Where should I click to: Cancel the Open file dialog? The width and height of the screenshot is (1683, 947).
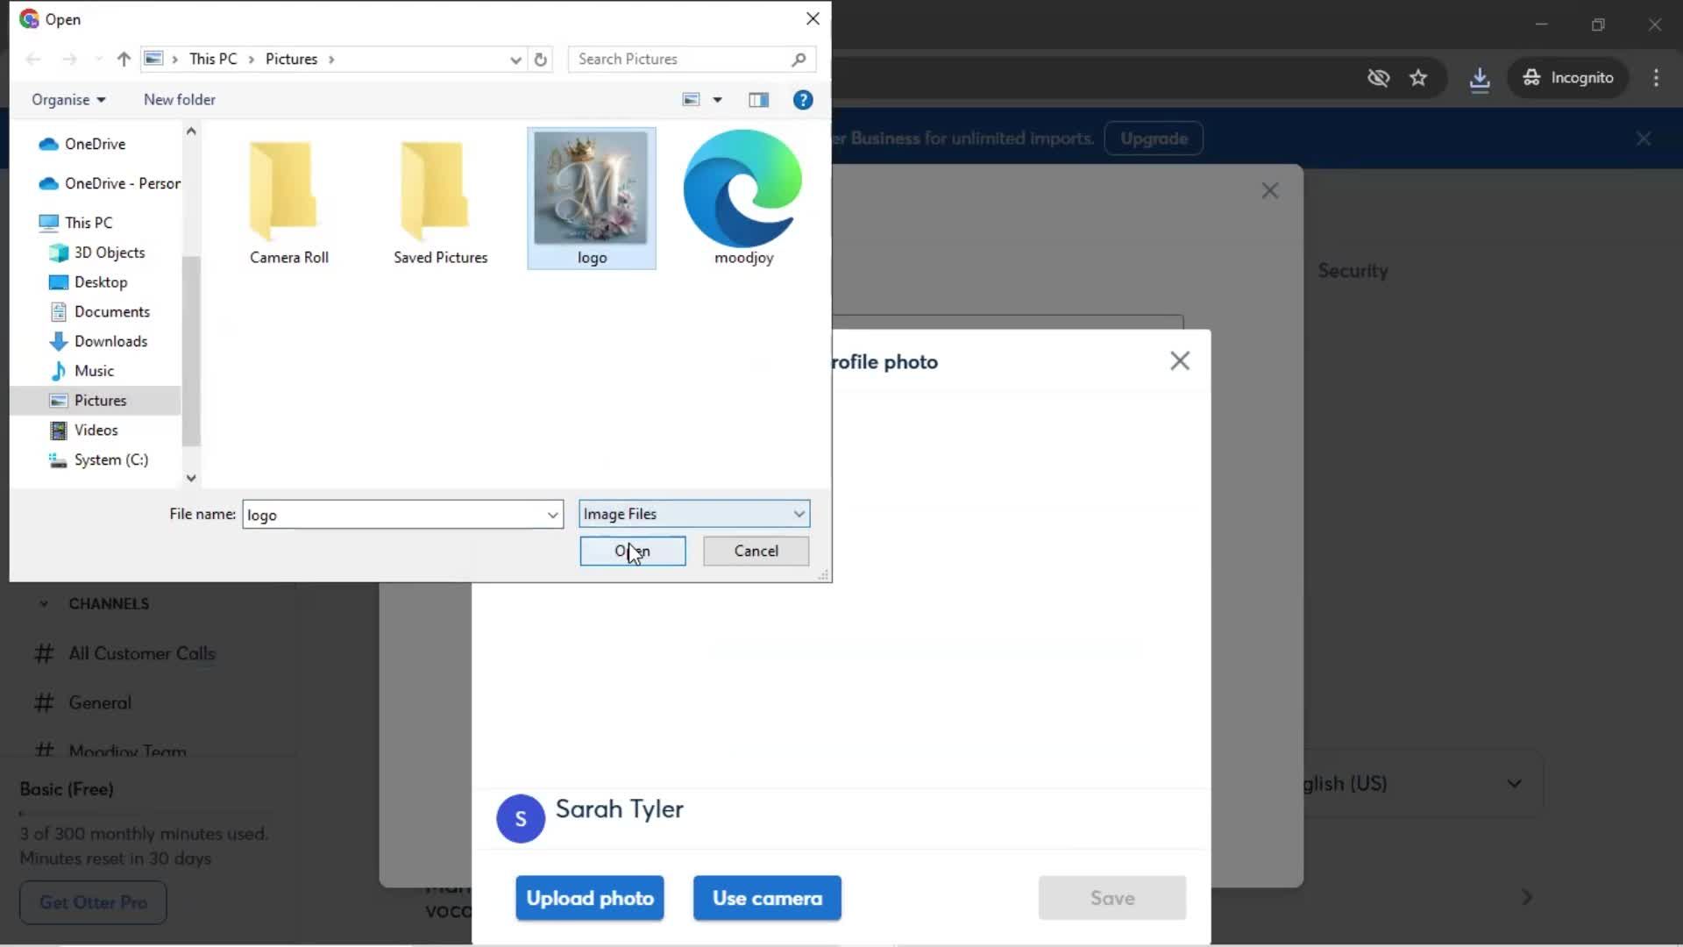pos(756,552)
